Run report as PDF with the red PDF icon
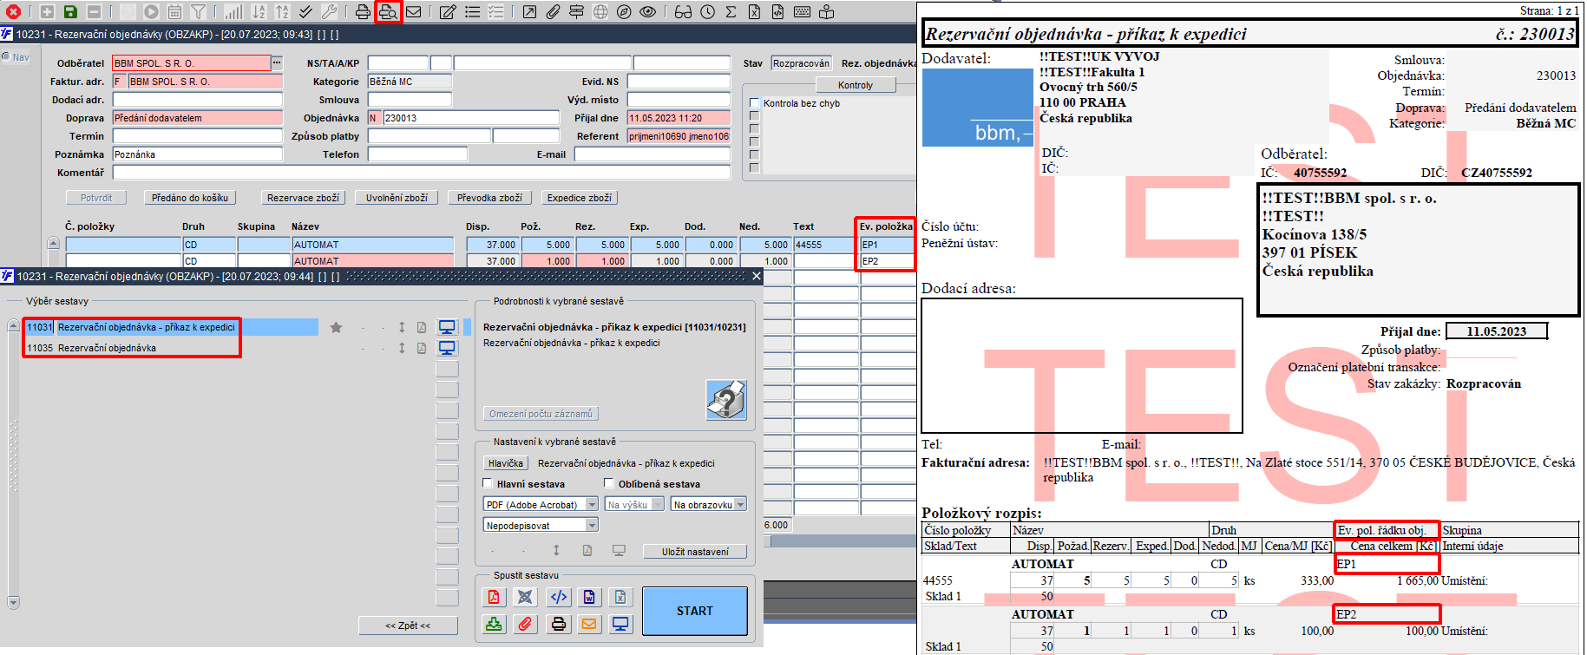 click(494, 597)
